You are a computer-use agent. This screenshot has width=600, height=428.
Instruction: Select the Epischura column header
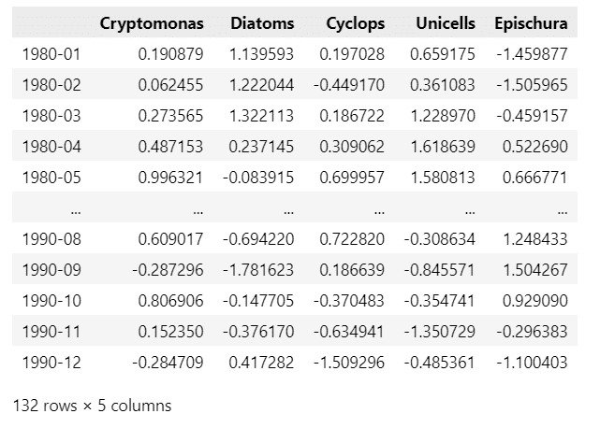tap(531, 23)
